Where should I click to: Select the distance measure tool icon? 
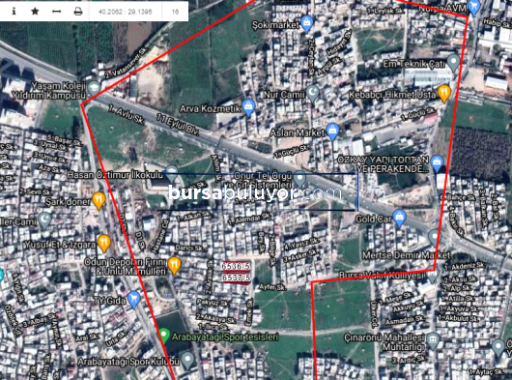(x=56, y=12)
